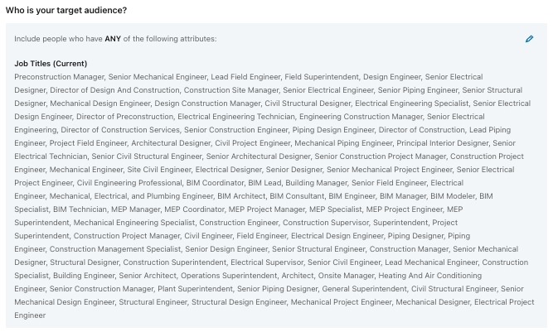The image size is (553, 332).
Task: Click 'Director of Design And Construction' title
Action: [x=114, y=90]
